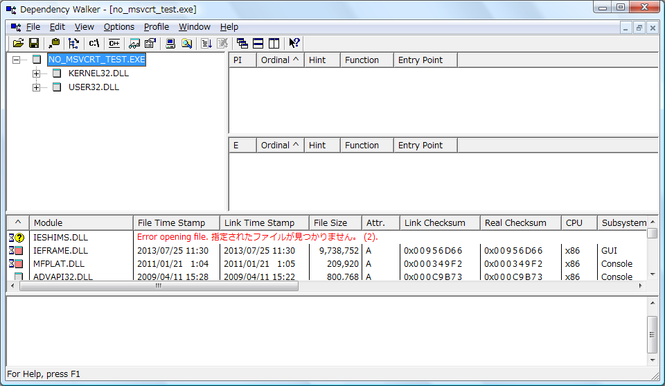Click the greyed Stop Profiling icon

[x=222, y=43]
